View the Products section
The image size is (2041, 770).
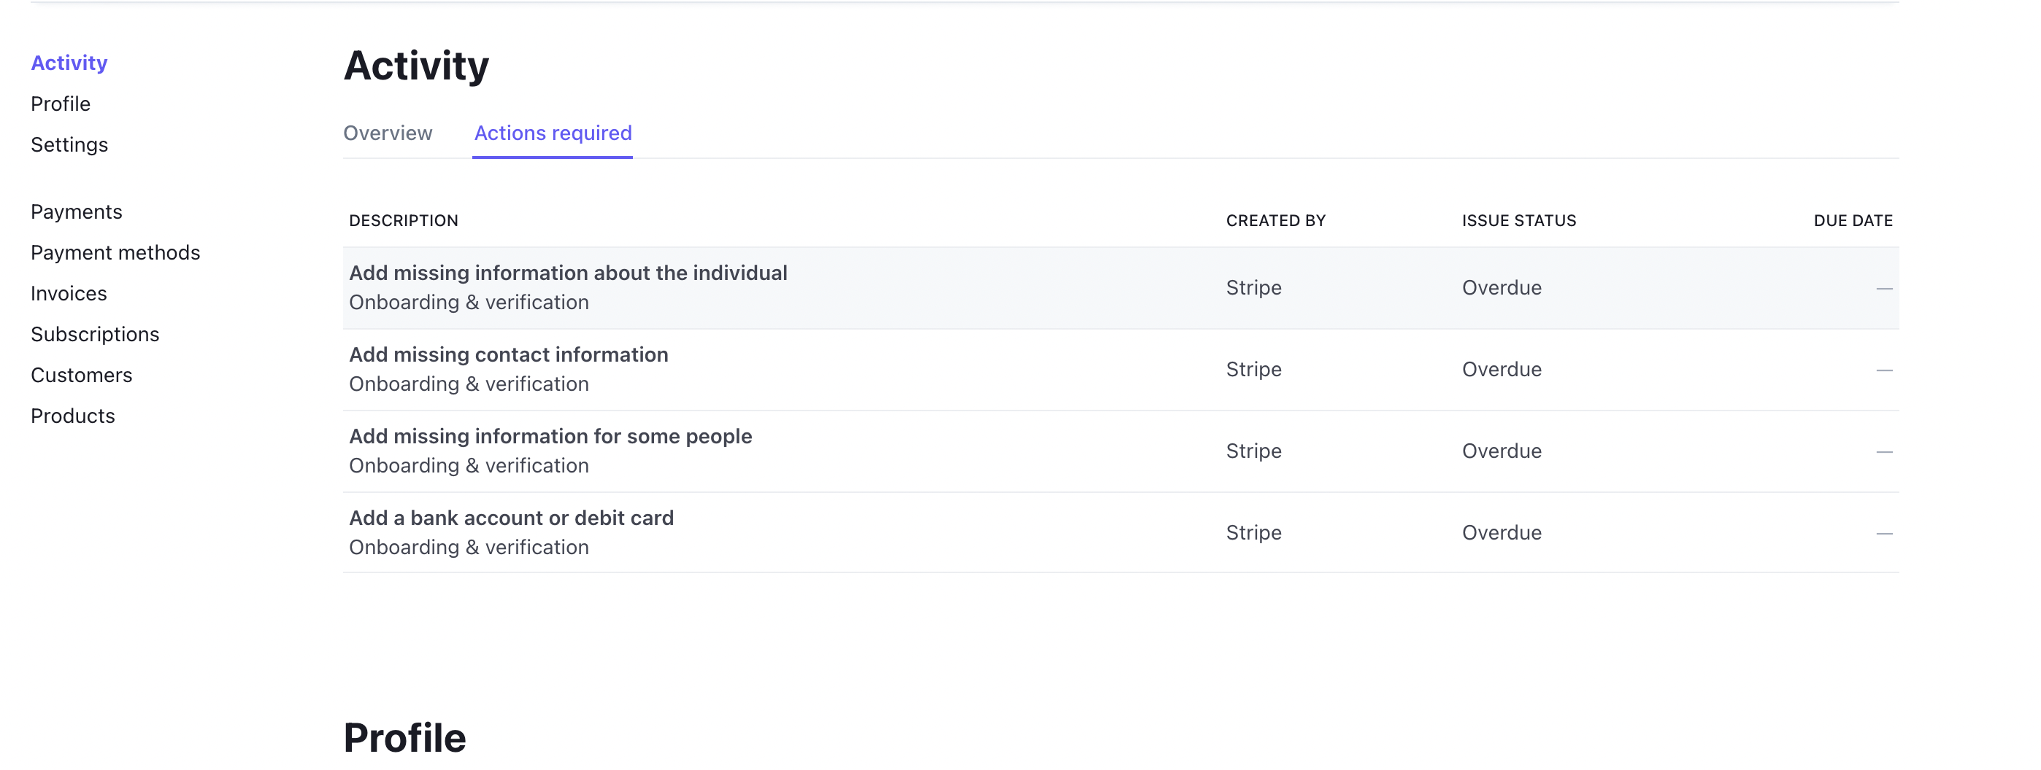point(73,416)
